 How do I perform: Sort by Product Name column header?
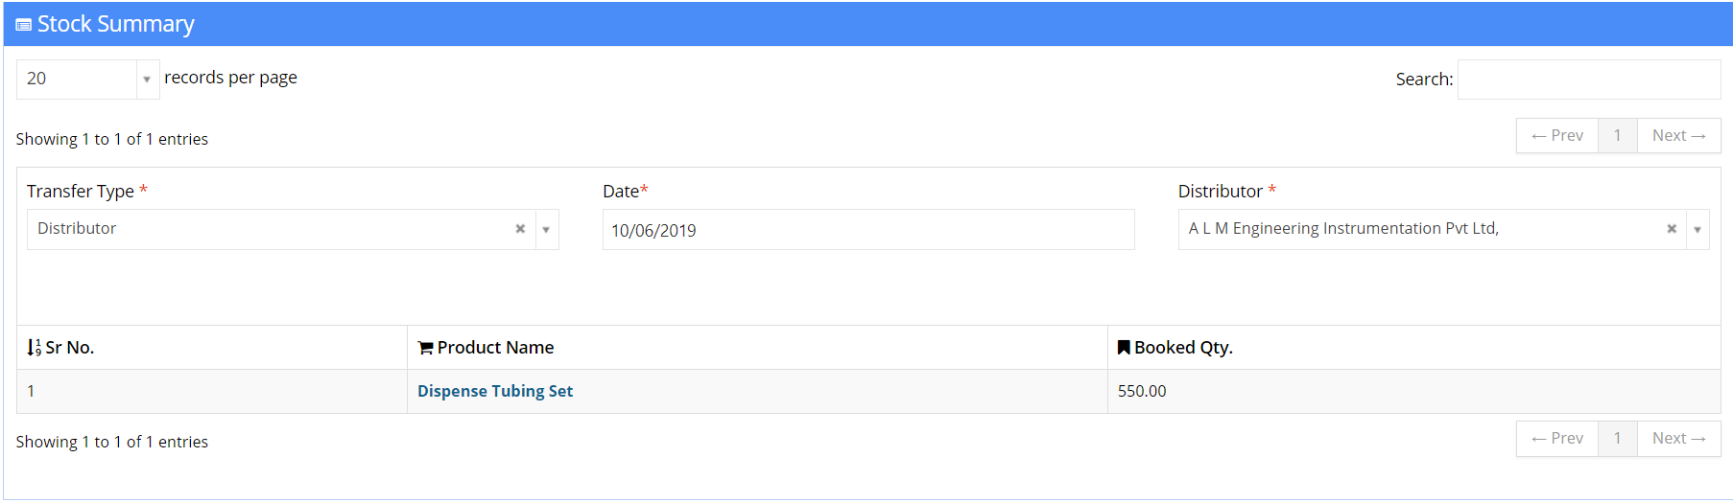tap(757, 348)
